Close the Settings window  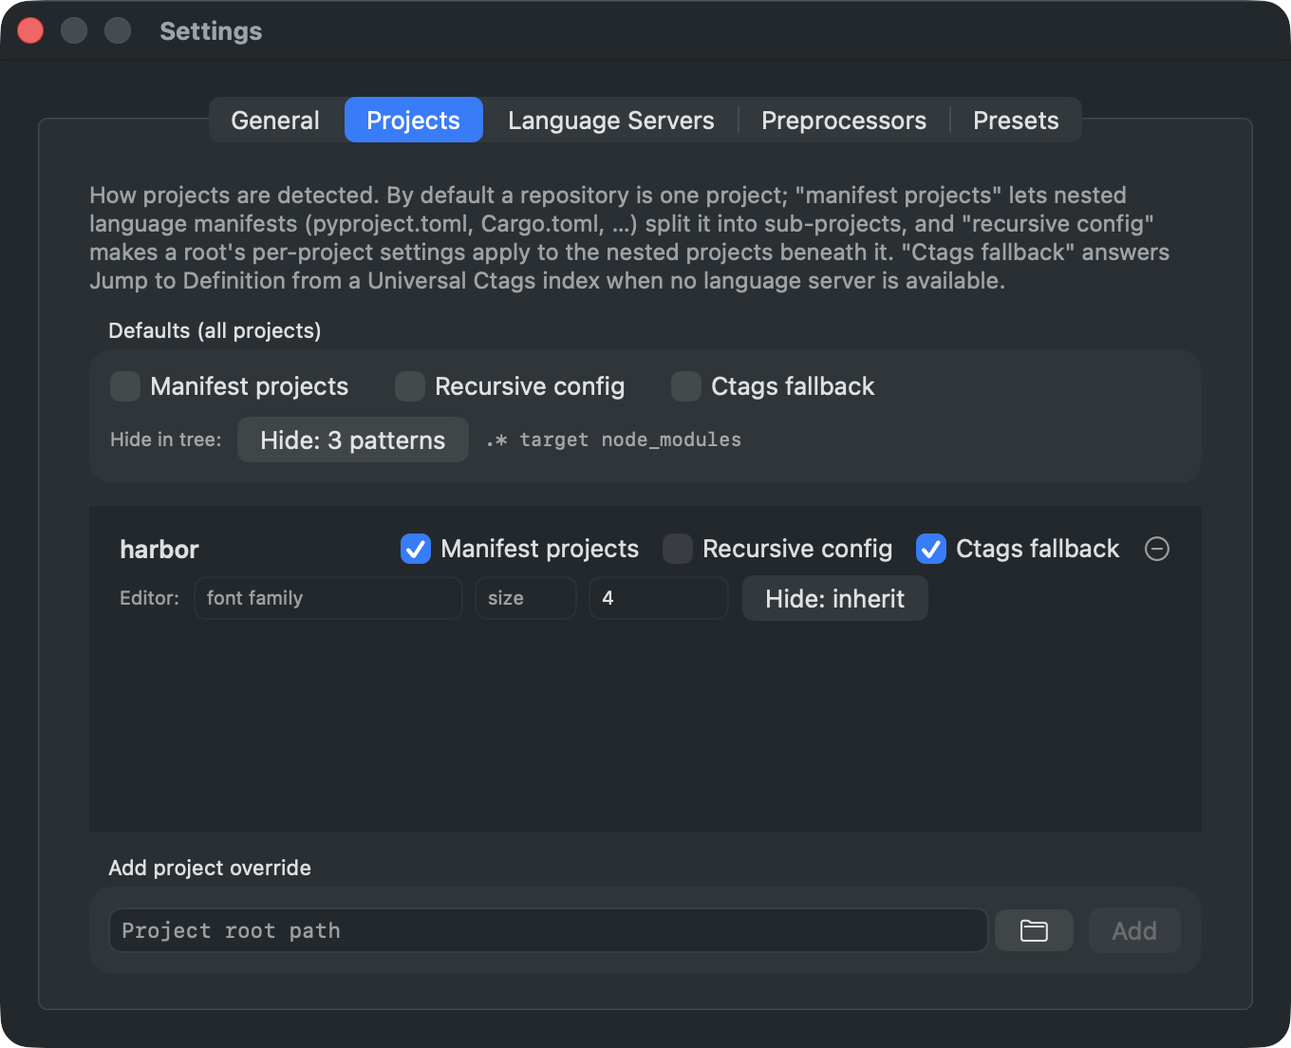30,30
